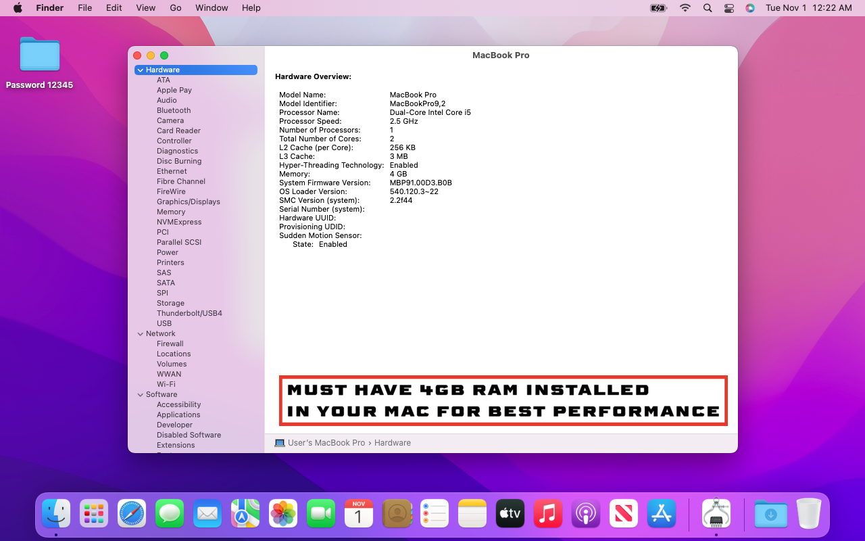Click System Information icon in the Dock
The width and height of the screenshot is (865, 541).
pos(716,514)
